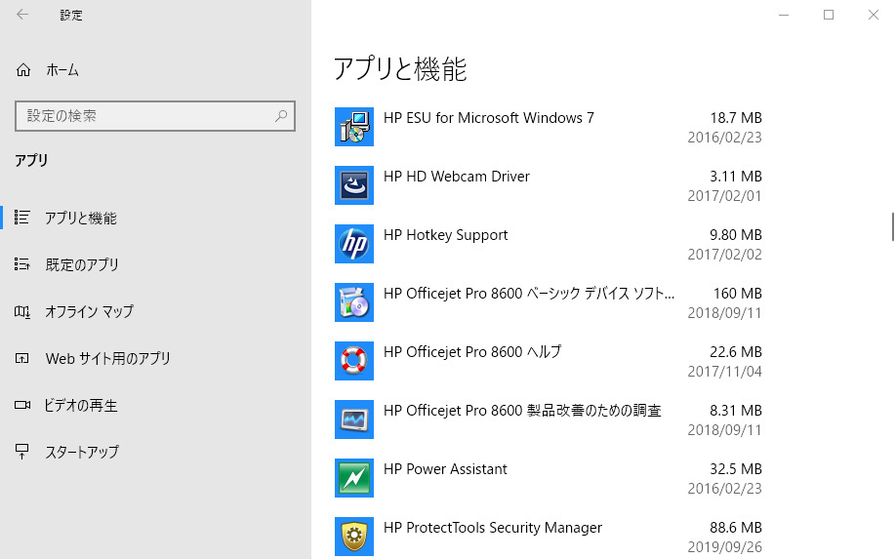Click the HP Power Assistant green icon
896x559 pixels.
pyautogui.click(x=353, y=478)
